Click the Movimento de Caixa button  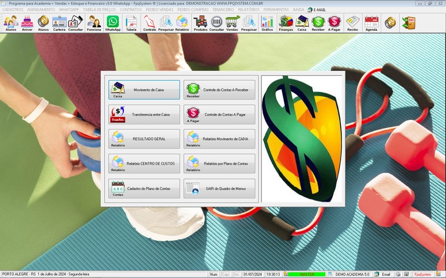point(144,90)
